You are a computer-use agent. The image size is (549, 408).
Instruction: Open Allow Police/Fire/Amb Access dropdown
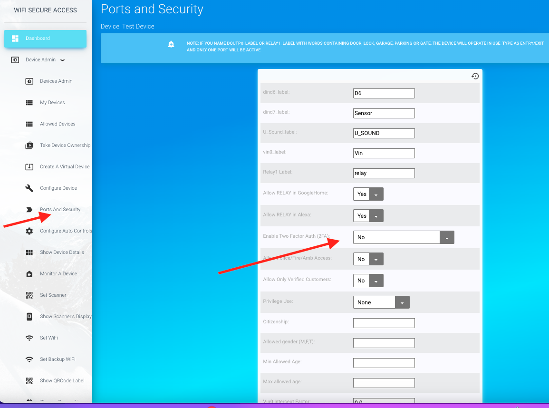coord(368,259)
